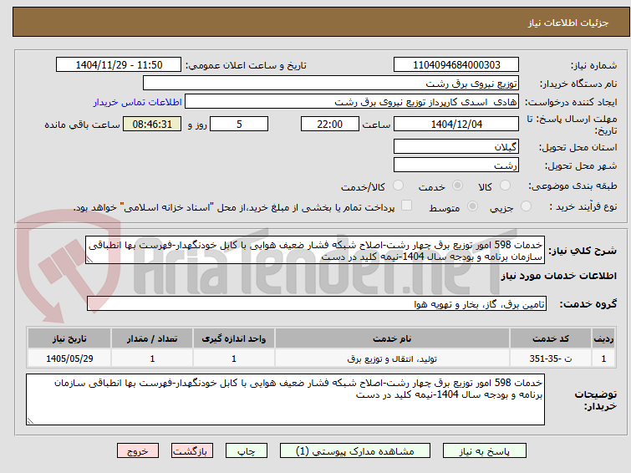This screenshot has height=473, width=631.
Task: Click the date cell 1405/05/29
Action: tap(69, 359)
